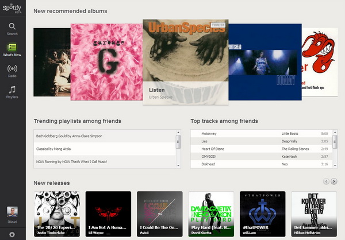Open playlist Bach Goldberg Gould by Anna-Claire Simpson

(105, 136)
